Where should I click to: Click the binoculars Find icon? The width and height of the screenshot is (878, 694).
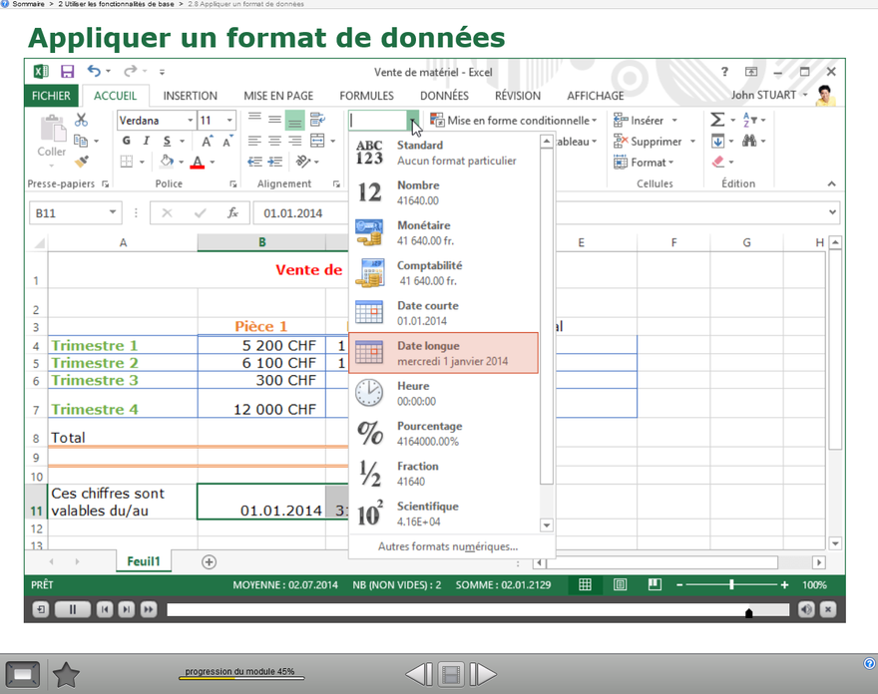pyautogui.click(x=749, y=141)
